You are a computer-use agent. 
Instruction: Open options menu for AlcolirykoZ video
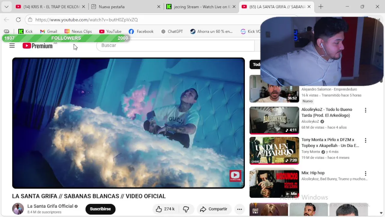click(x=365, y=110)
